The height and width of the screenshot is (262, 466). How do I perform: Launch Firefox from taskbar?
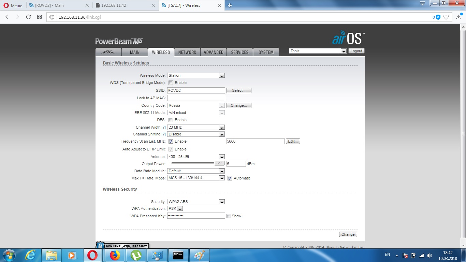point(115,255)
